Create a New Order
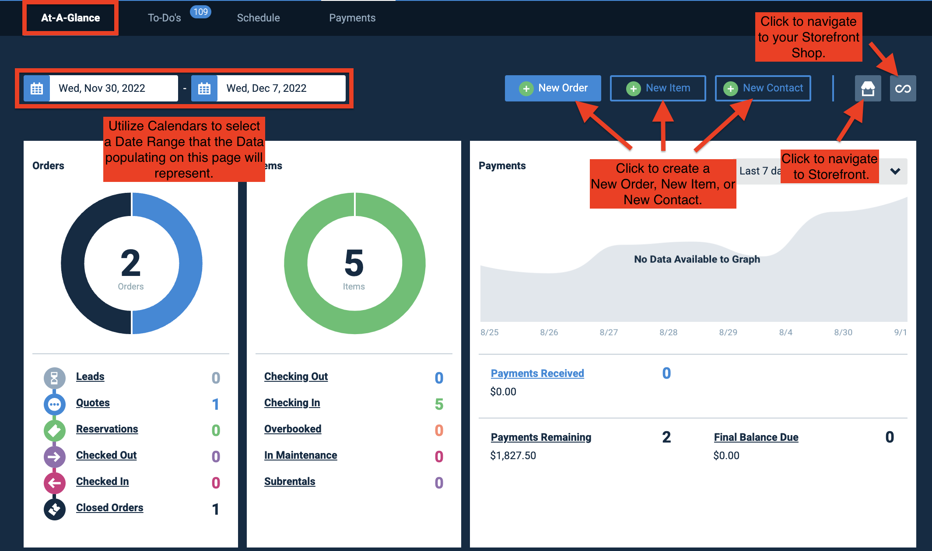Viewport: 932px width, 551px height. click(553, 88)
